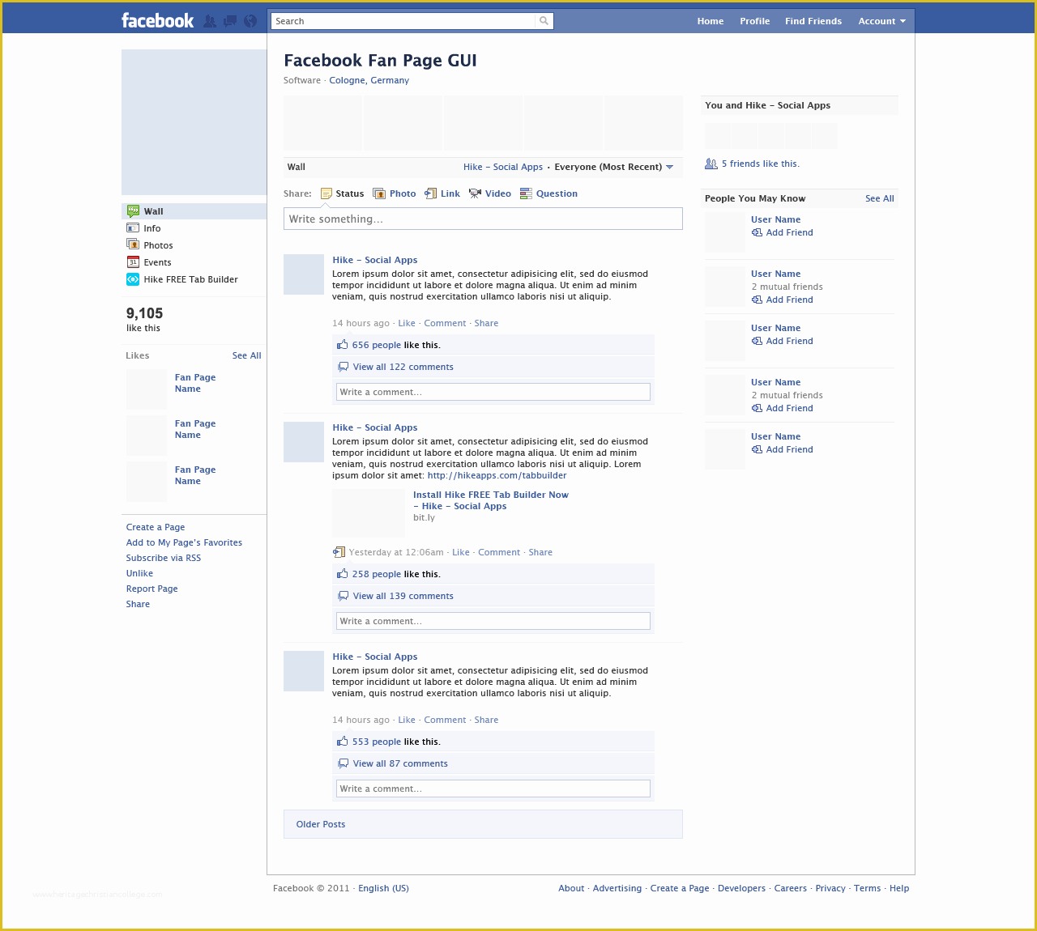Click Developers in footer
The width and height of the screenshot is (1037, 931).
click(741, 888)
